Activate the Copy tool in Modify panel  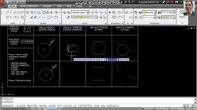pyautogui.click(x=31, y=12)
